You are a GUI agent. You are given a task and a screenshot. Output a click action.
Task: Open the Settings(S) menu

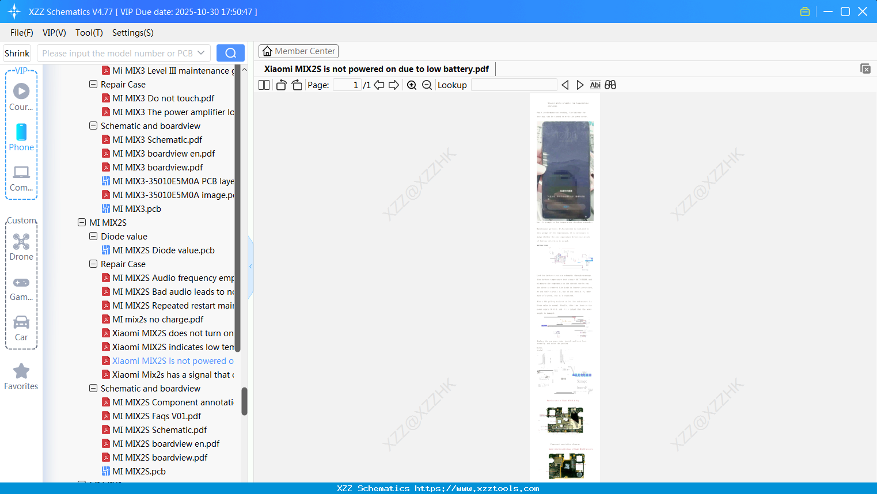(x=133, y=33)
